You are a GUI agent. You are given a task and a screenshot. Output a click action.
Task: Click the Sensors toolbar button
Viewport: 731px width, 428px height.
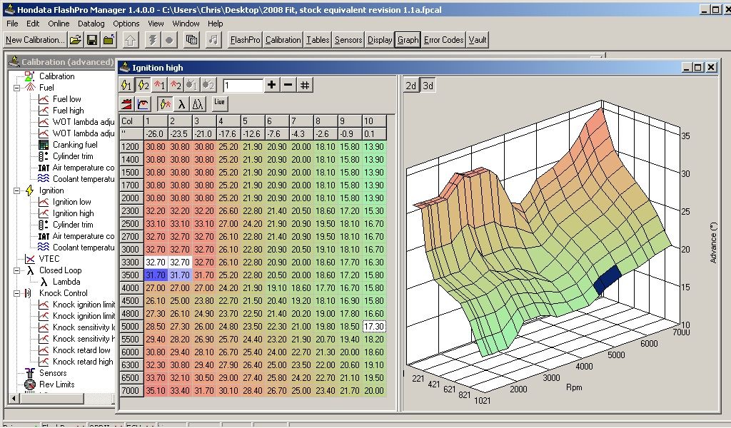click(x=348, y=40)
